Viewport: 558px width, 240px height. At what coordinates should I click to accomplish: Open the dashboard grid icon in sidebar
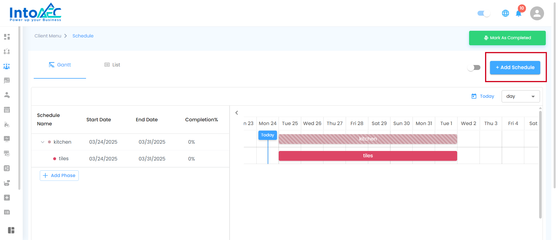pos(7,37)
